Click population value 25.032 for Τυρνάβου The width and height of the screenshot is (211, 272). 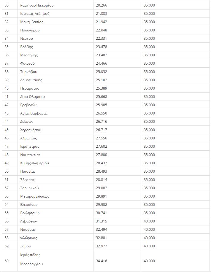tap(101, 72)
